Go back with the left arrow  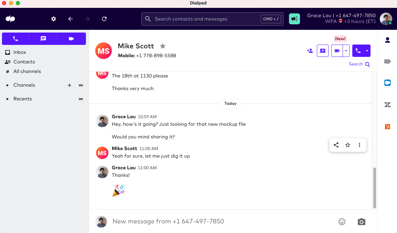tap(71, 19)
